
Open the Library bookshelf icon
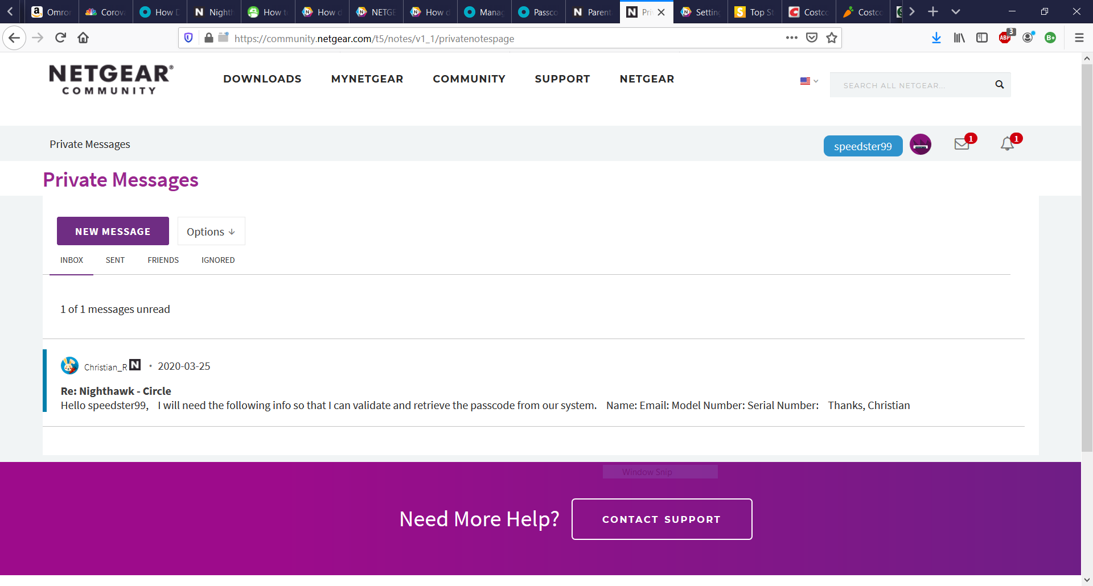pos(959,38)
